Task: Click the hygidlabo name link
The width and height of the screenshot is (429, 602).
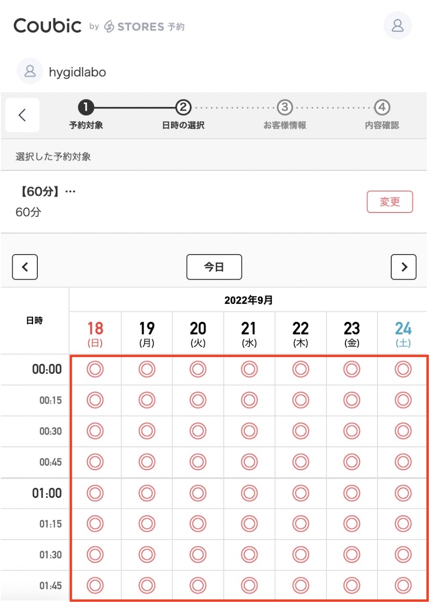Action: (x=77, y=72)
